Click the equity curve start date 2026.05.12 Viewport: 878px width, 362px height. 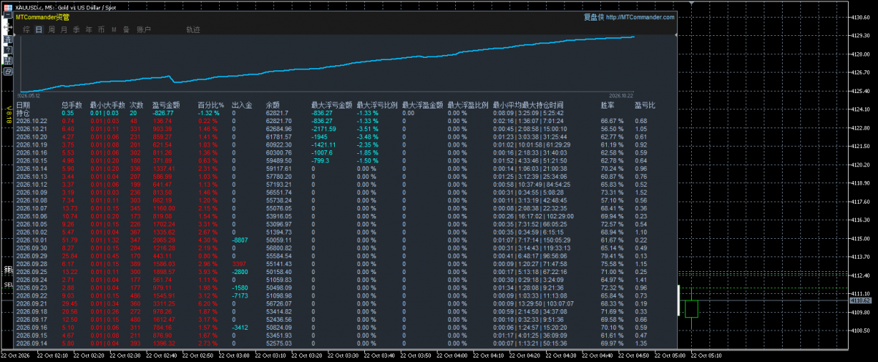[x=30, y=95]
